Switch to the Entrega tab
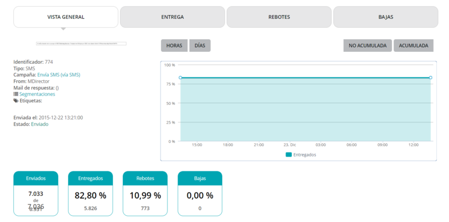The width and height of the screenshot is (449, 222). (x=173, y=17)
